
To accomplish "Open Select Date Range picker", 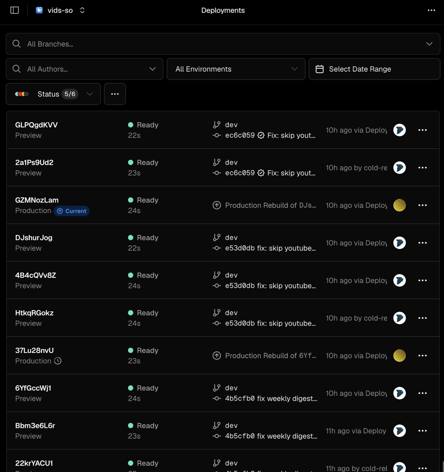I will (374, 69).
